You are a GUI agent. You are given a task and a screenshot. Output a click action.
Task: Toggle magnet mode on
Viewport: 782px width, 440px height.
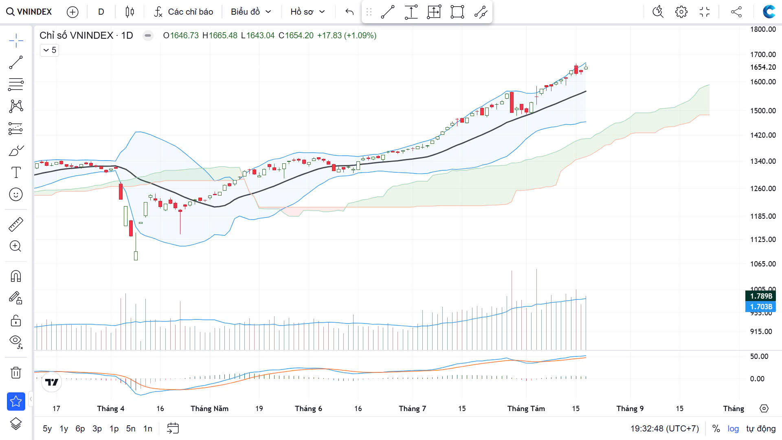click(x=16, y=276)
